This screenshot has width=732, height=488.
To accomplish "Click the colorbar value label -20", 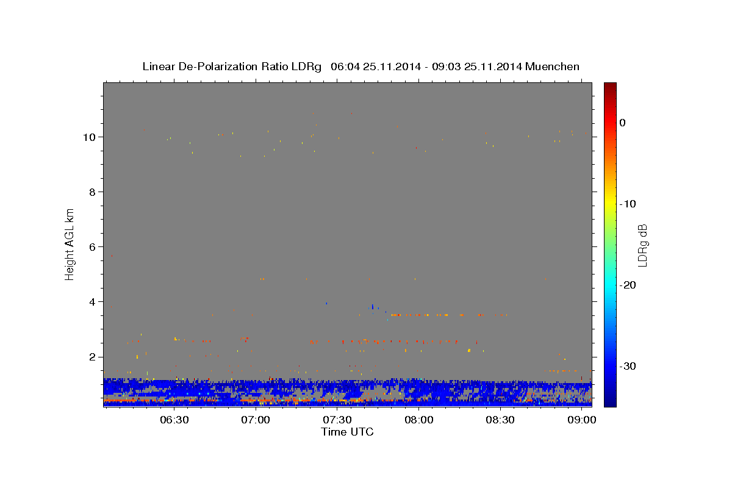I will tap(628, 285).
